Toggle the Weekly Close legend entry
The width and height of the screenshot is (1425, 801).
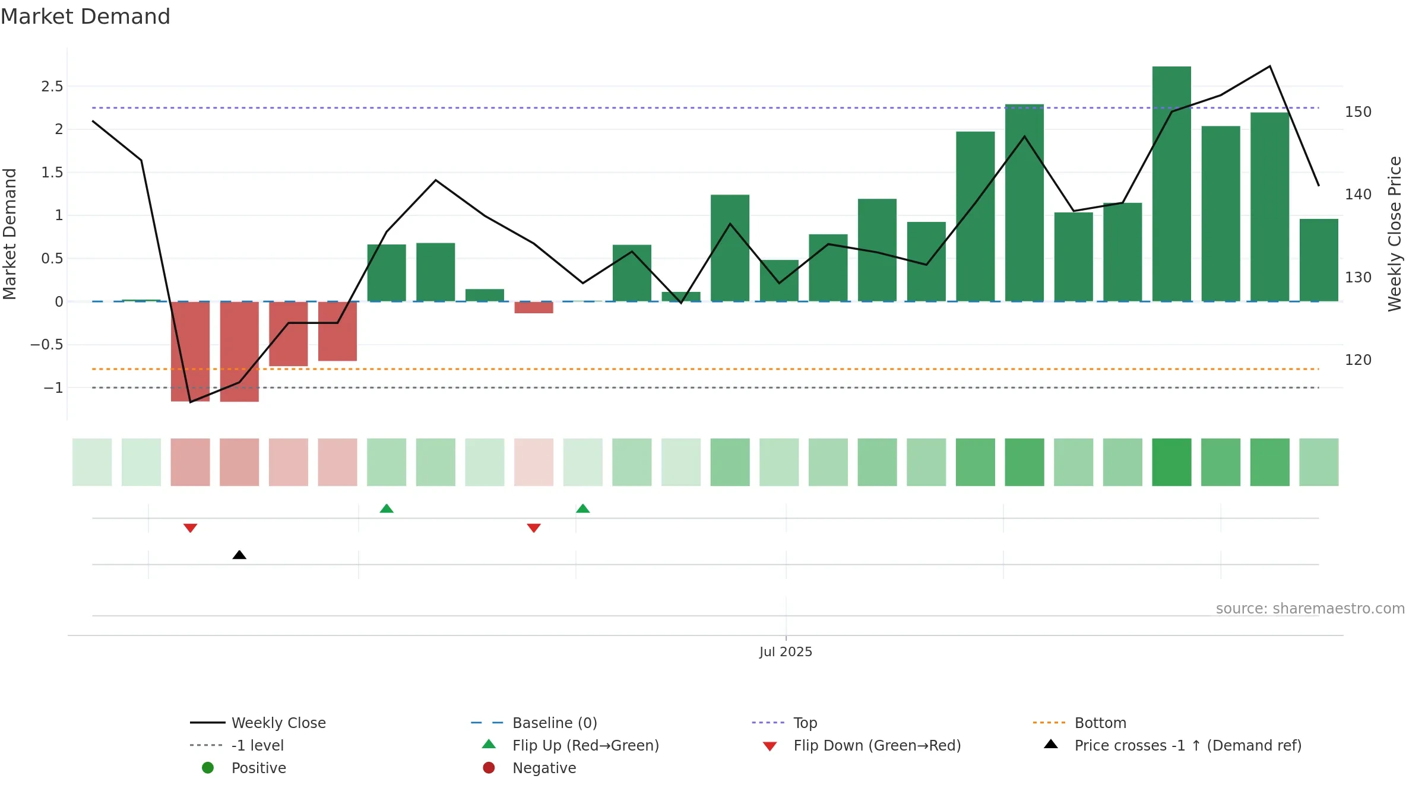(x=258, y=723)
